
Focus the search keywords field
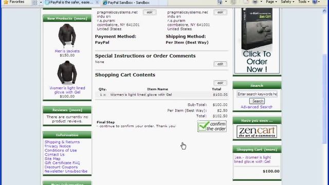click(257, 94)
